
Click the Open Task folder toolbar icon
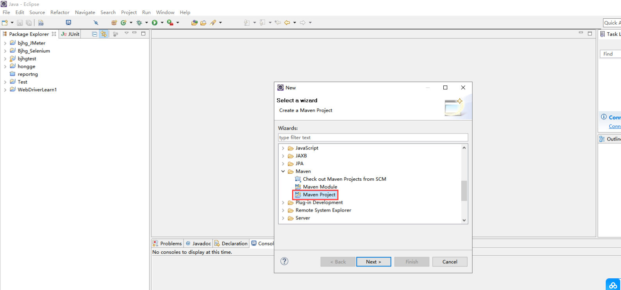point(203,23)
